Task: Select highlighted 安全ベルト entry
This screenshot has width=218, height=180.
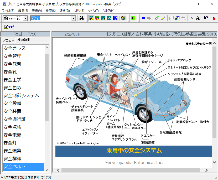Action: click(x=24, y=167)
